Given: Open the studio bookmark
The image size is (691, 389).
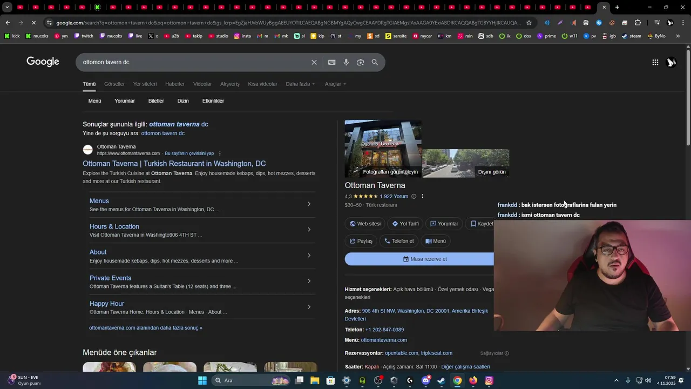Looking at the screenshot, I should (218, 36).
